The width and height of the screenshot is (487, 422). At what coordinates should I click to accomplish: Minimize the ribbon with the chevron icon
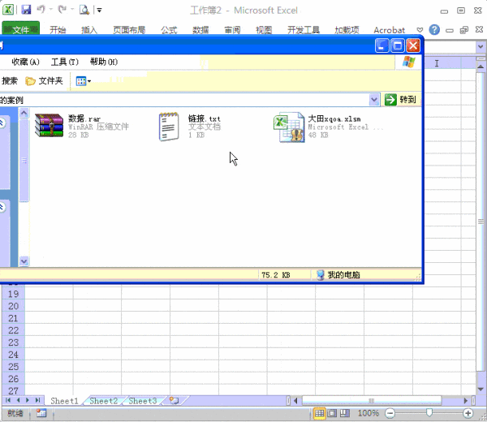click(420, 30)
